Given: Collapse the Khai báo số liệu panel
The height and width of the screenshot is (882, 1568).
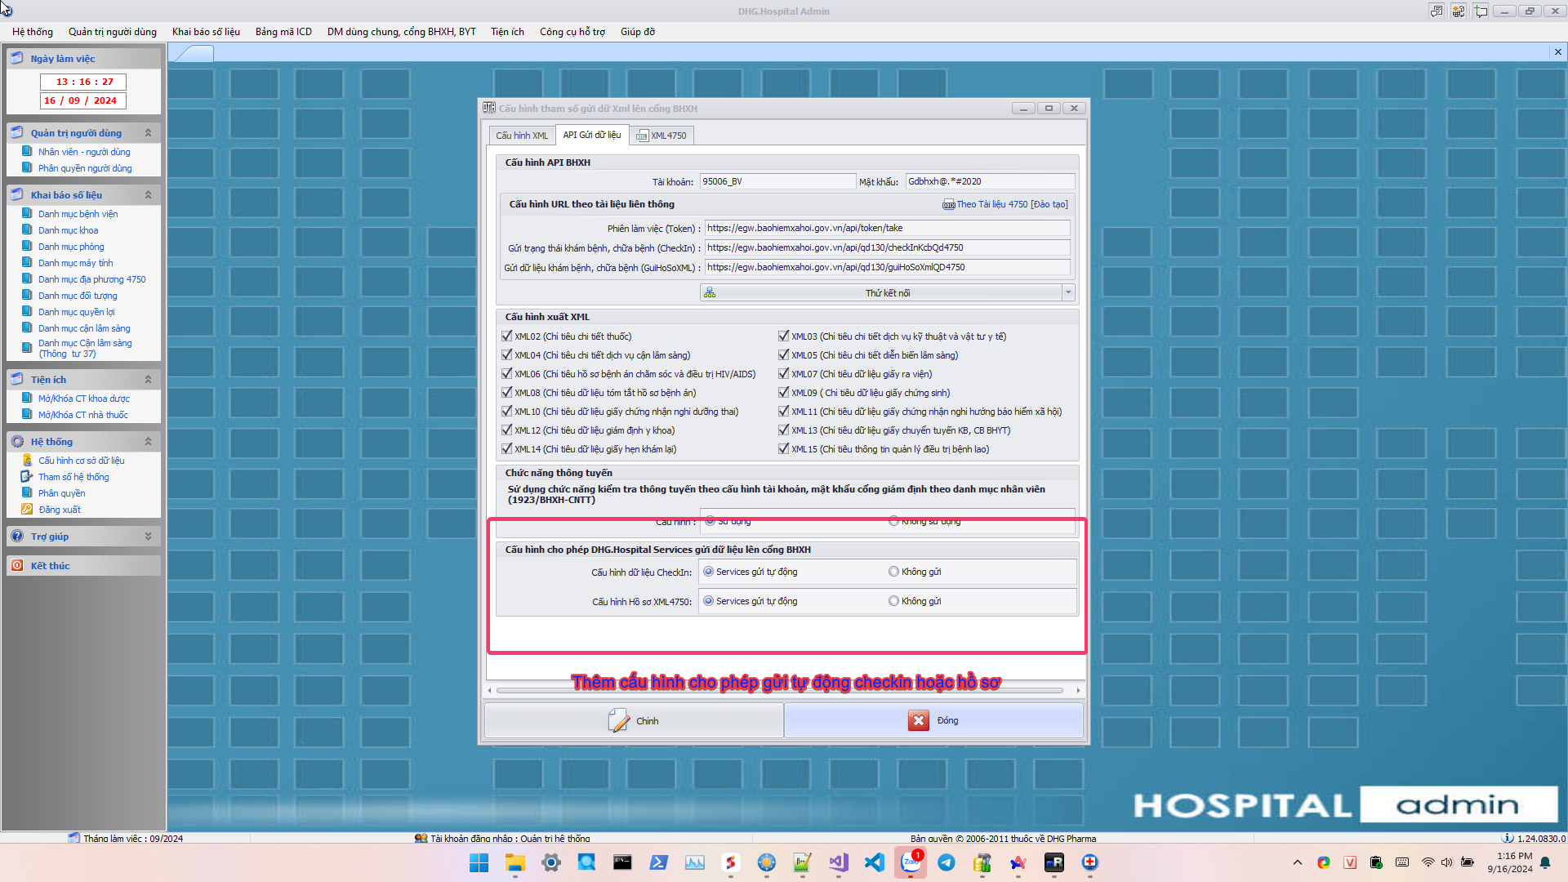Looking at the screenshot, I should (148, 195).
